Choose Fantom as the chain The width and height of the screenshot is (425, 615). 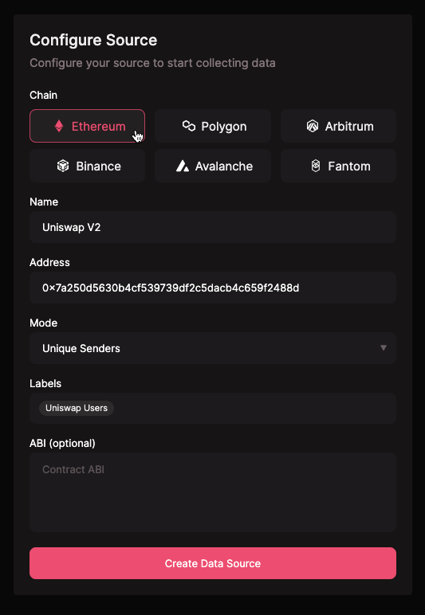(338, 166)
